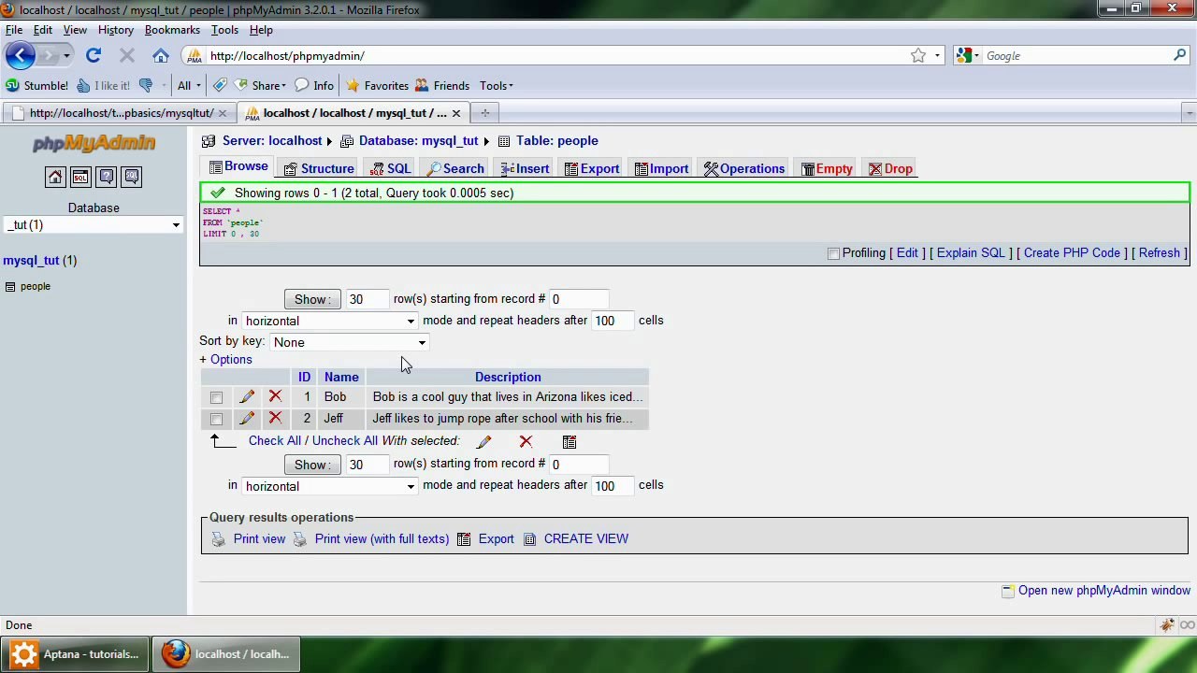The width and height of the screenshot is (1197, 673).
Task: Go to phpMyAdmin home icon
Action: (55, 177)
